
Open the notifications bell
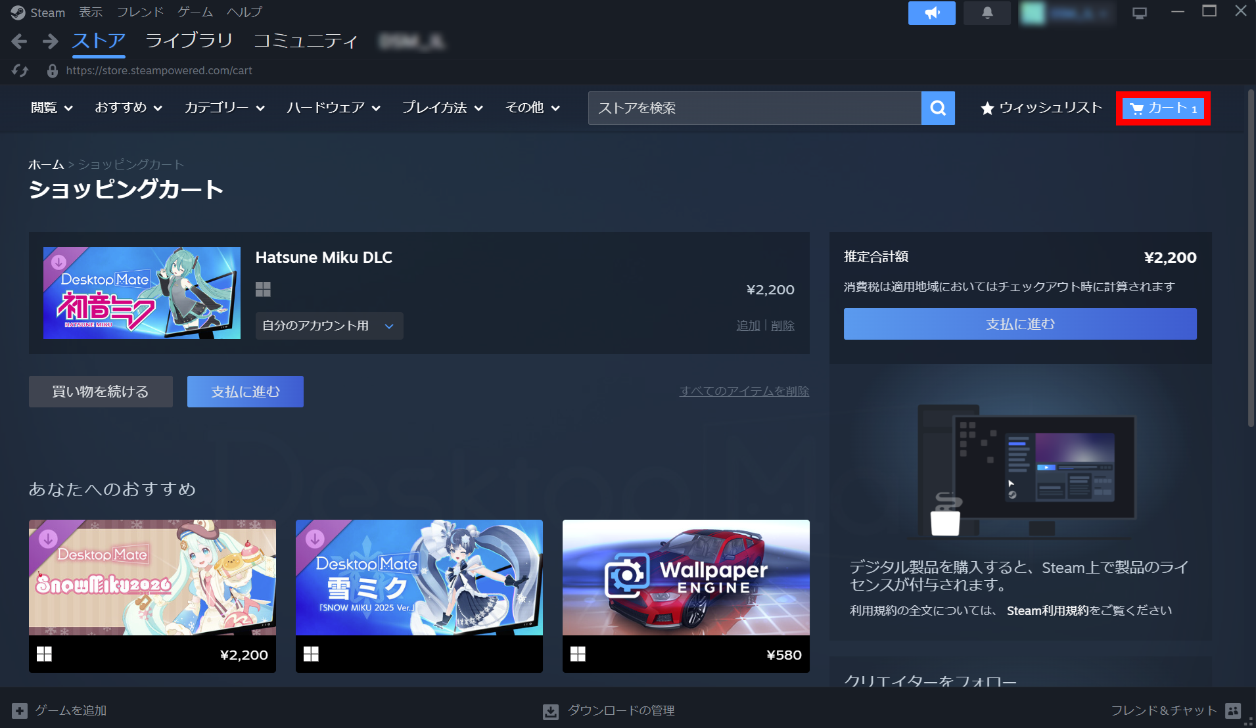coord(988,12)
